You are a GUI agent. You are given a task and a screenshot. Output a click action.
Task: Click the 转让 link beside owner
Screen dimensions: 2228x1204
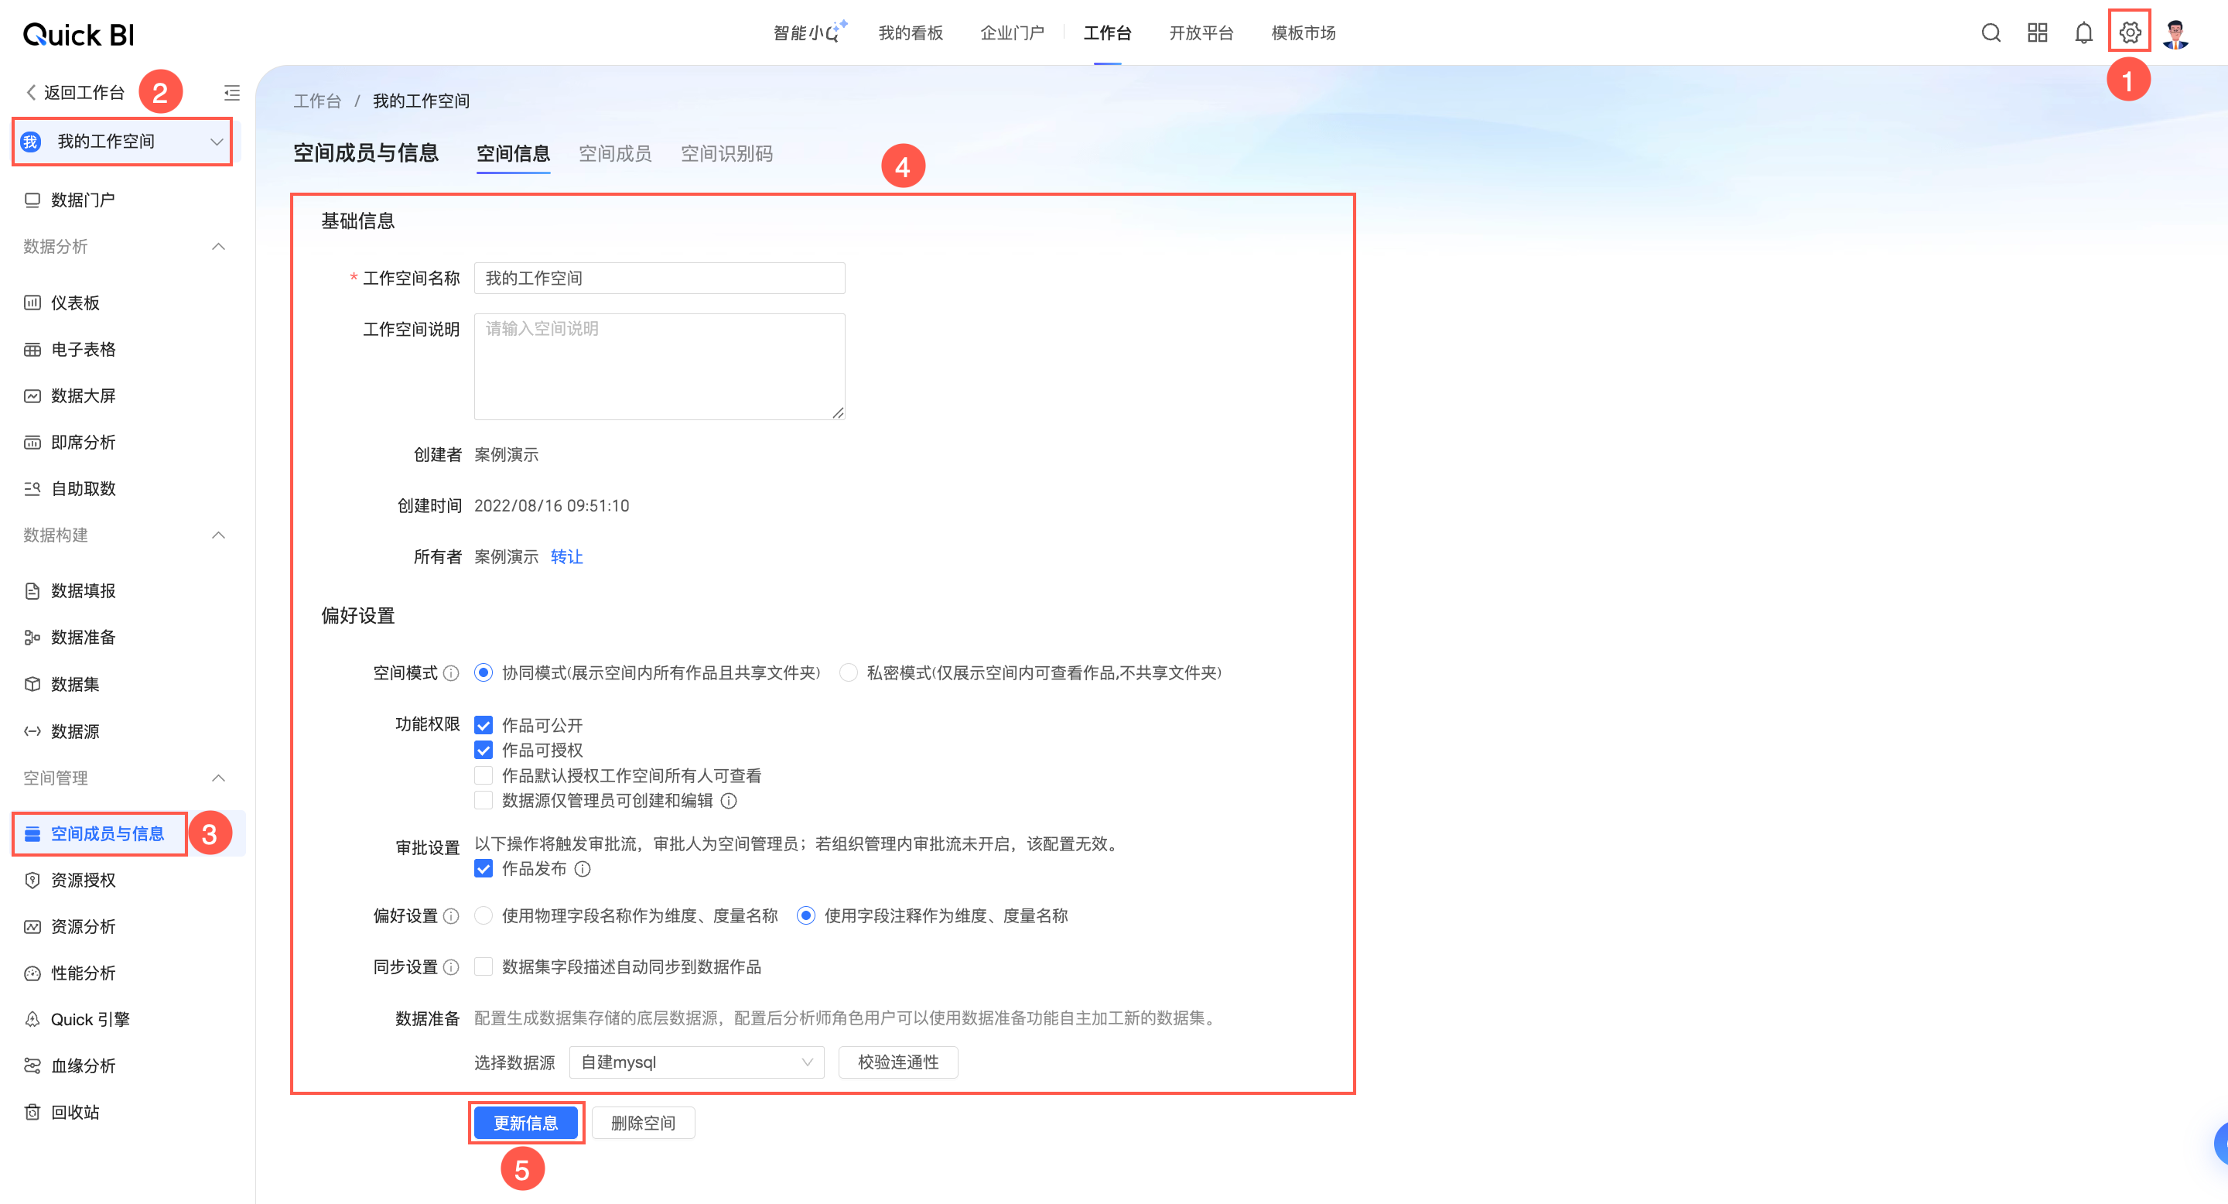click(x=566, y=556)
